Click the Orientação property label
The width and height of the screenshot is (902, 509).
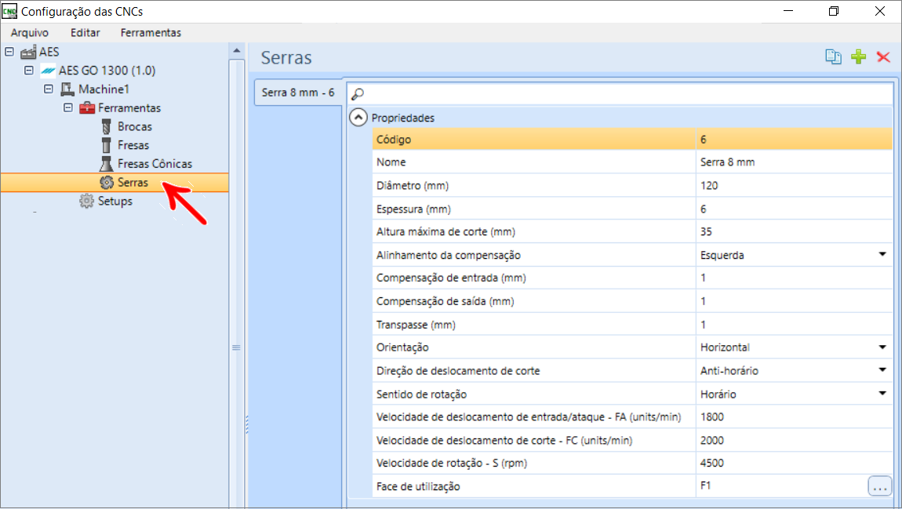402,347
